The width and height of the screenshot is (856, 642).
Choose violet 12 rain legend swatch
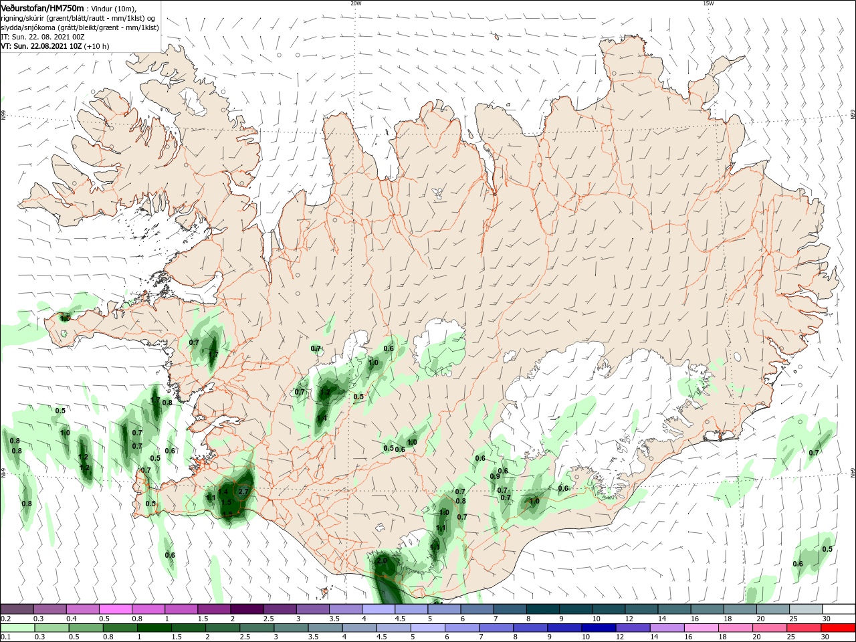pyautogui.click(x=633, y=628)
